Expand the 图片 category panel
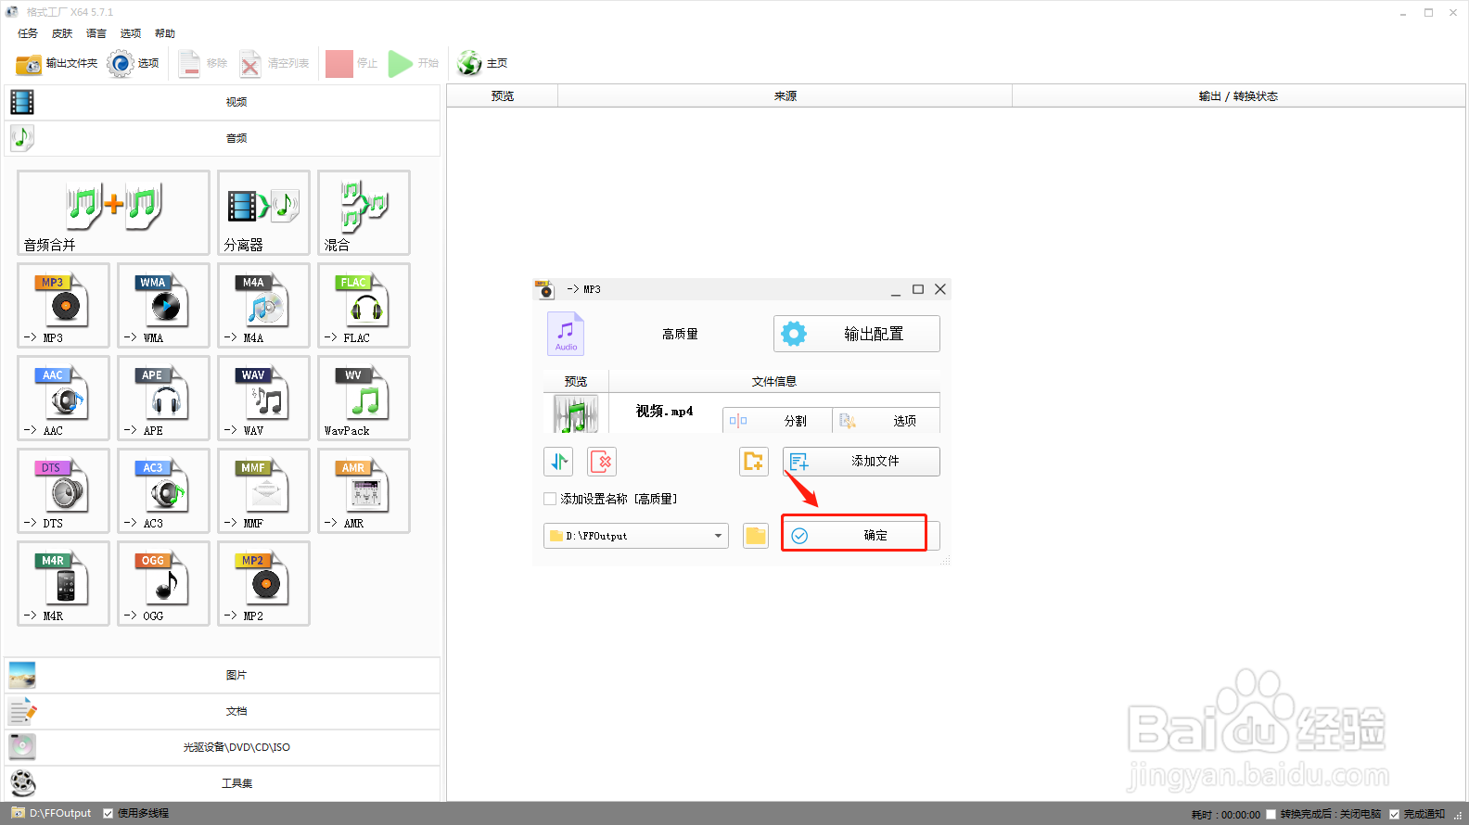Viewport: 1469px width, 825px height. click(223, 675)
